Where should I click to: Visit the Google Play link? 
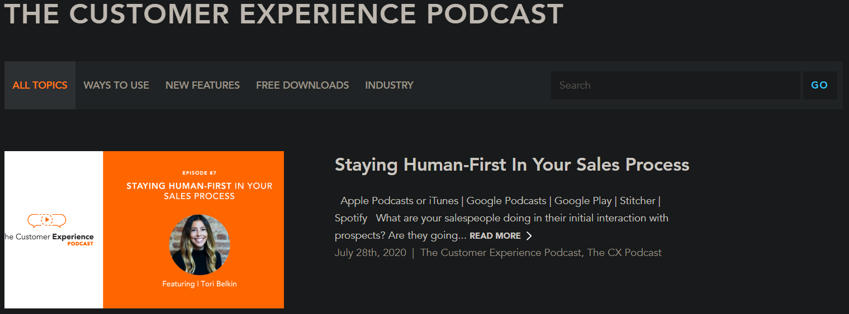click(x=583, y=201)
